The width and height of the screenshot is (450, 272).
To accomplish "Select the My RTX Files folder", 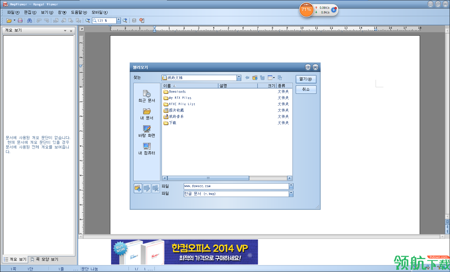I will click(x=177, y=98).
